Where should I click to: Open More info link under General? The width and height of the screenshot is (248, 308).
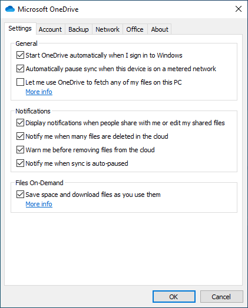point(39,92)
